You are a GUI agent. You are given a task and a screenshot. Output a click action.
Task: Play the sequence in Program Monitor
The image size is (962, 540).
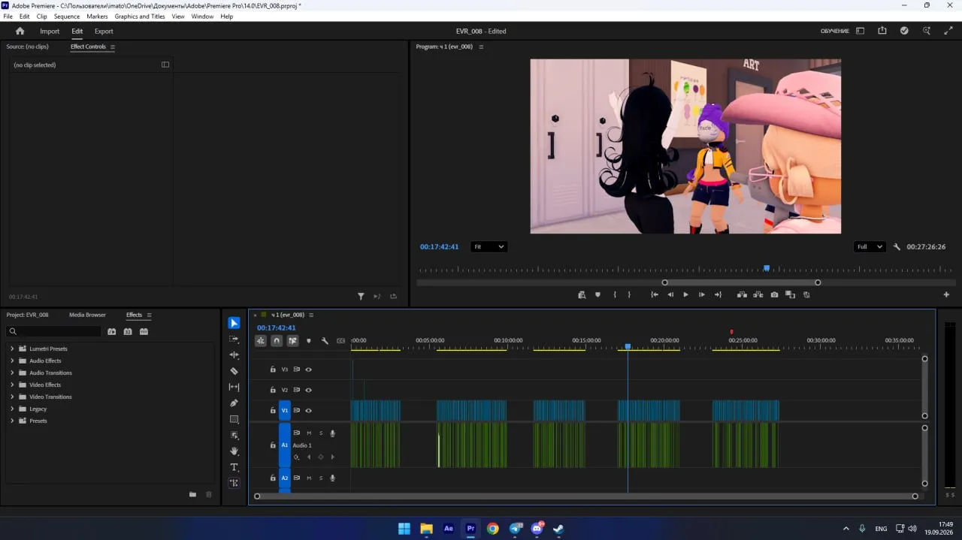tap(685, 295)
